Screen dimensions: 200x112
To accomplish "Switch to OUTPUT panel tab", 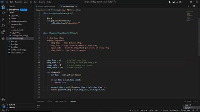I will point(50,101).
